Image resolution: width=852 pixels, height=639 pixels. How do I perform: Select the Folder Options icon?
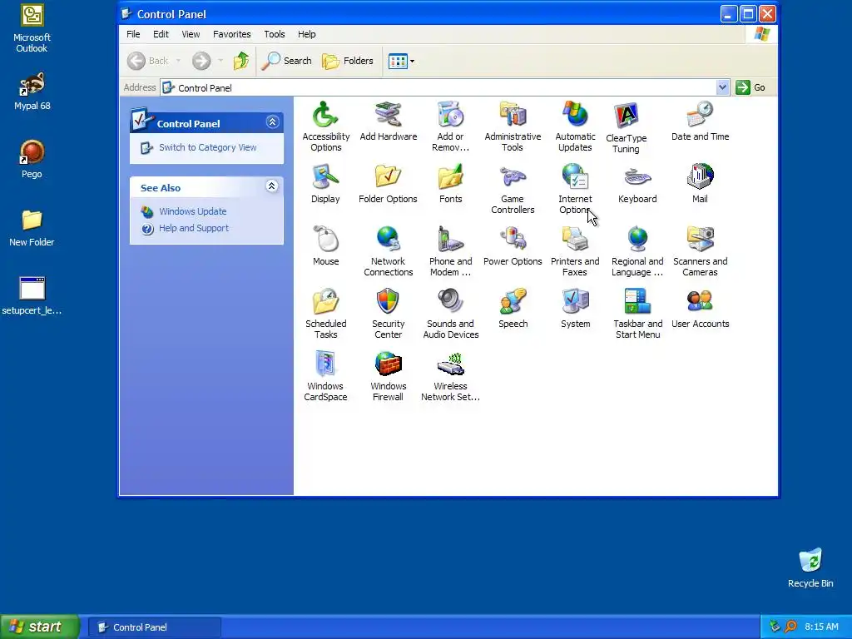tap(388, 184)
